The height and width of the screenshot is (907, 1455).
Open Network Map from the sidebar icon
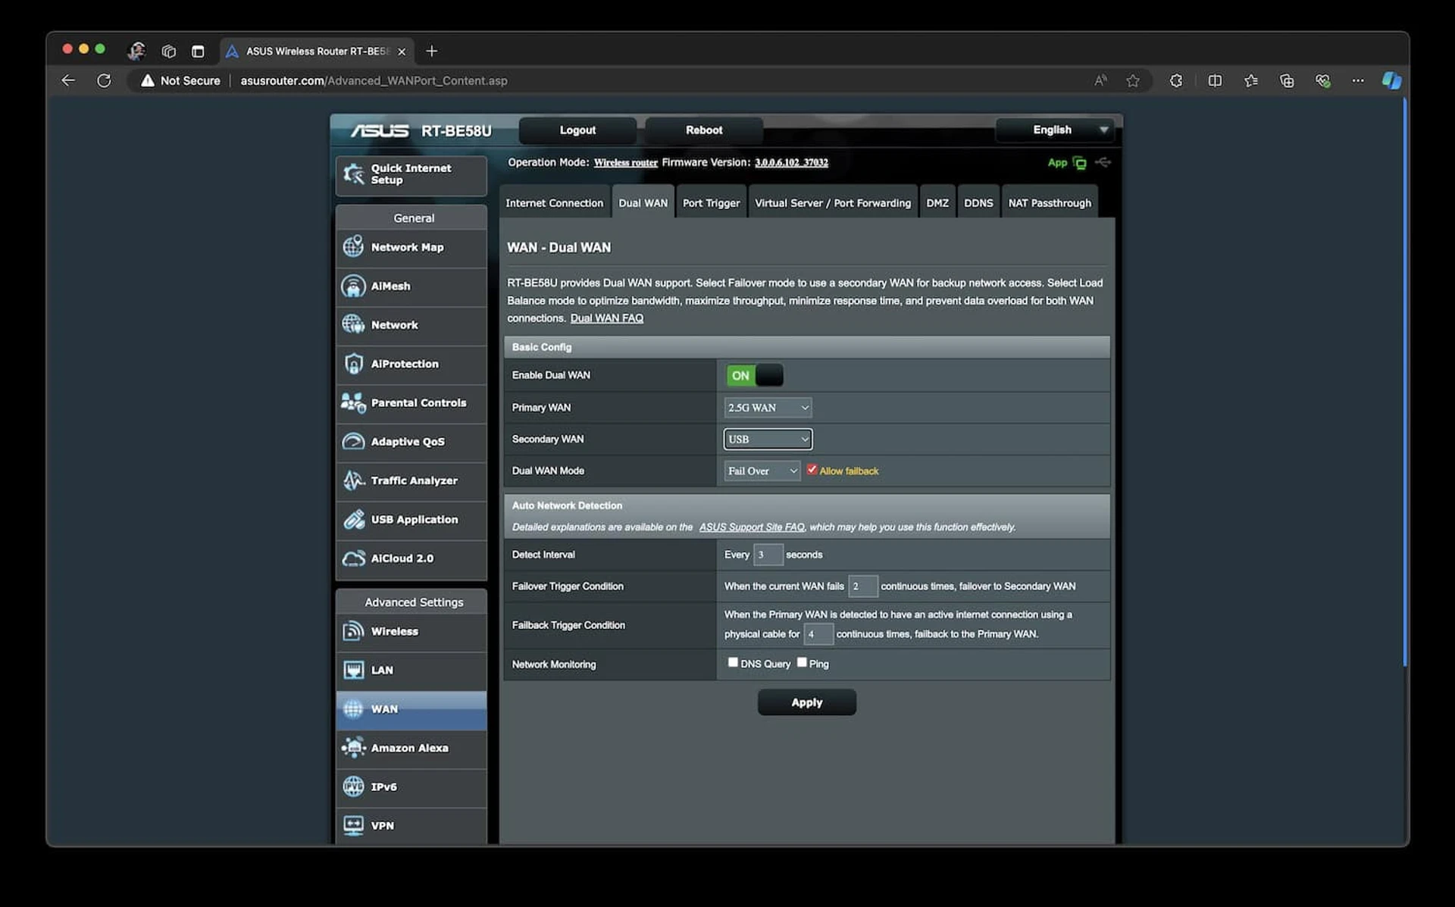pos(353,247)
